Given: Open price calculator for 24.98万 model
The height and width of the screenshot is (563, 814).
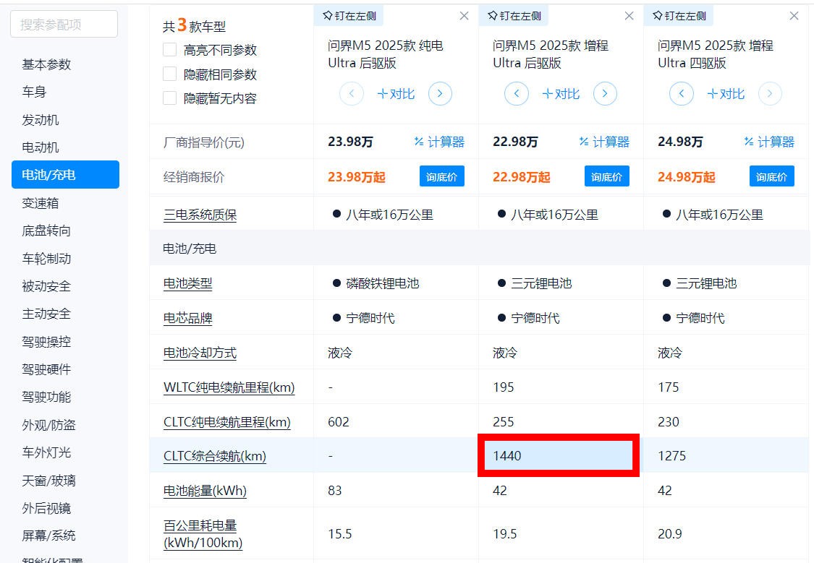Looking at the screenshot, I should coord(769,142).
